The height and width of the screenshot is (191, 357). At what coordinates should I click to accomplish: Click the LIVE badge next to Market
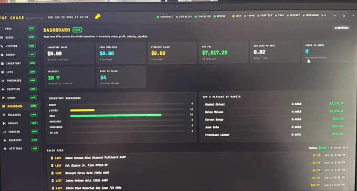(32, 55)
